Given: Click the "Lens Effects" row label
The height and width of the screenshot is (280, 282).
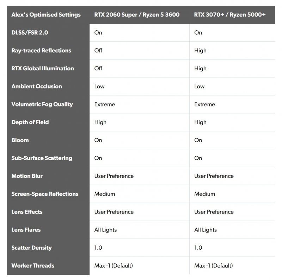Looking at the screenshot, I should click(27, 212).
